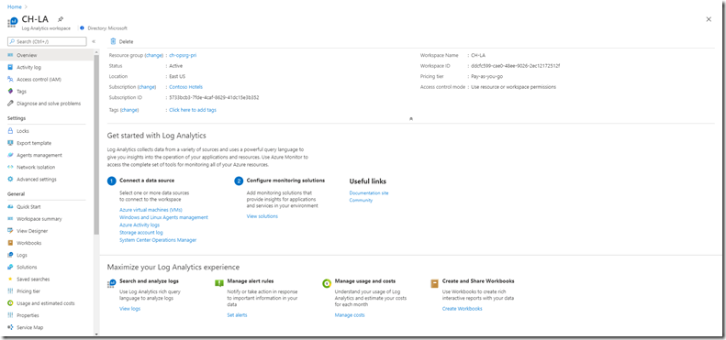
Task: Open the Logs icon in sidebar
Action: click(x=10, y=255)
